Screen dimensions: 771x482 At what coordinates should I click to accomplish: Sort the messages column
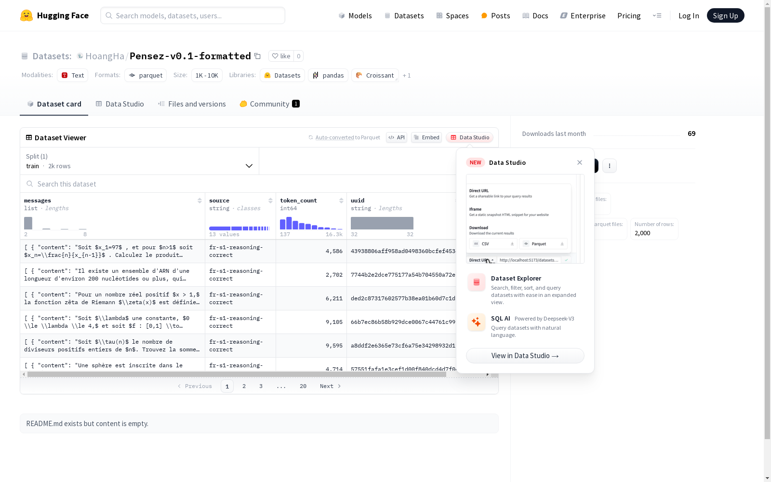coord(199,201)
